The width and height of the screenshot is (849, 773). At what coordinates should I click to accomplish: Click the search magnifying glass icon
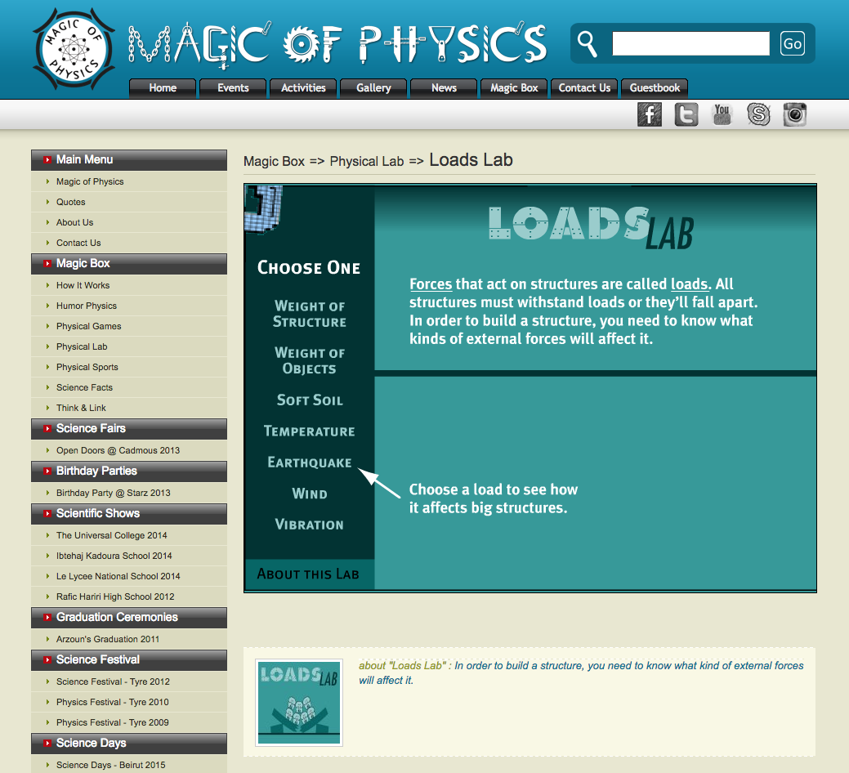tap(588, 42)
